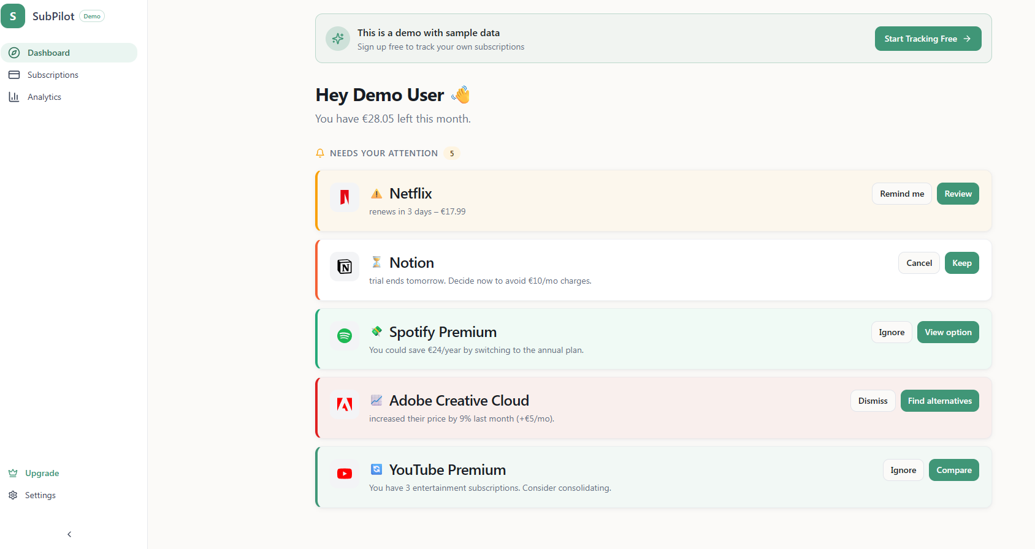Click the sparkle icon in demo banner
Screen dimensions: 1035x549
click(338, 39)
